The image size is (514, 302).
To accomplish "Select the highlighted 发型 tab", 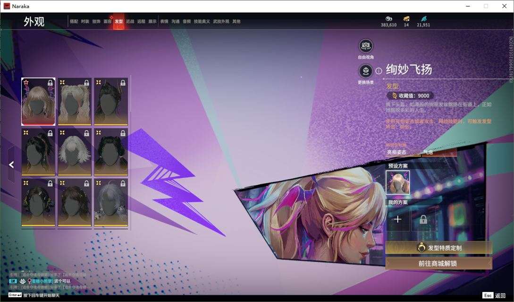I will [118, 21].
